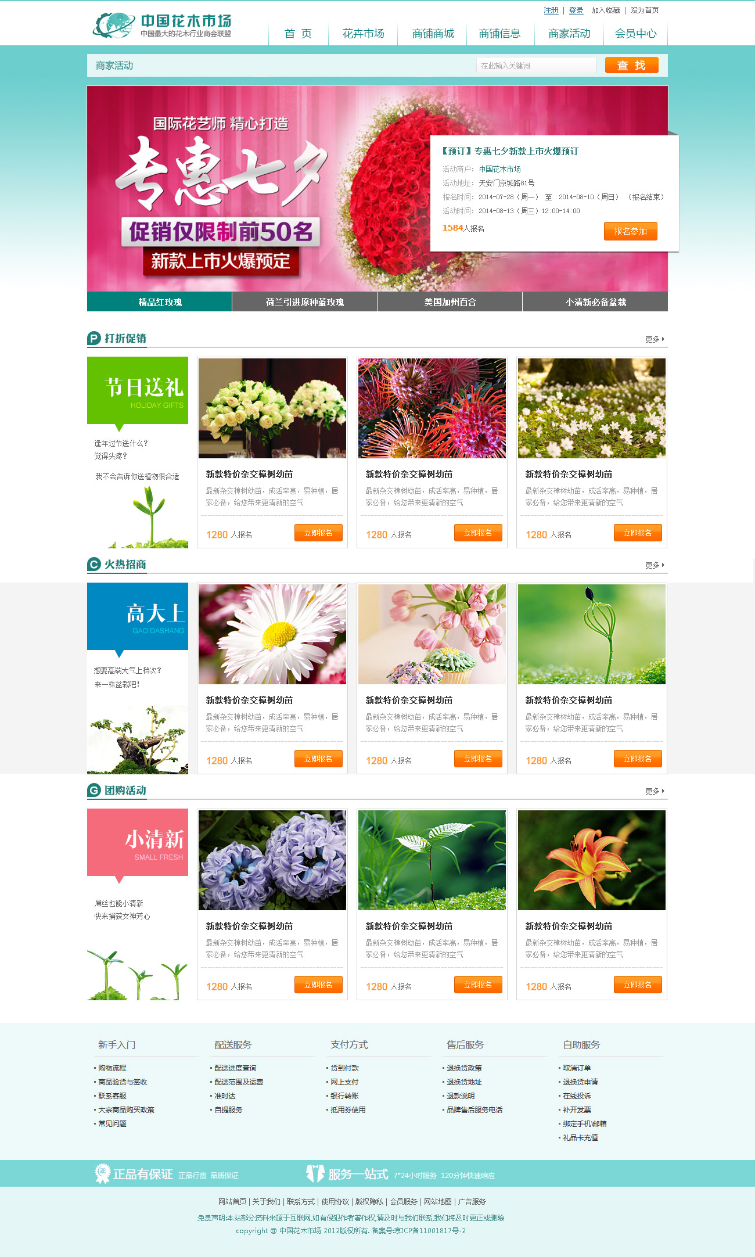755x1257 pixels.
Task: Select the 小清新必备盆栽 banner tab
Action: point(595,302)
